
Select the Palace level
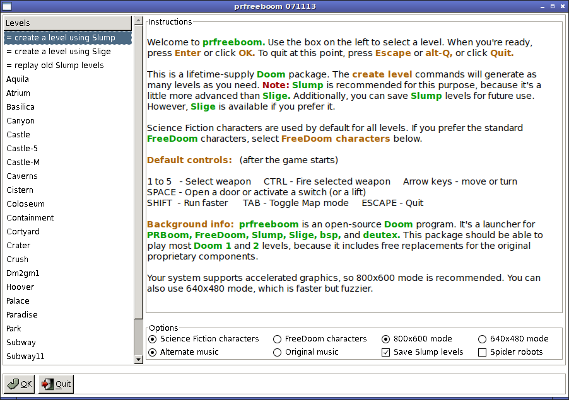click(x=68, y=300)
